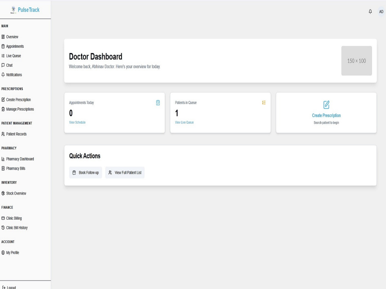Click the FINANCE section heading
The width and height of the screenshot is (386, 289).
(7, 207)
